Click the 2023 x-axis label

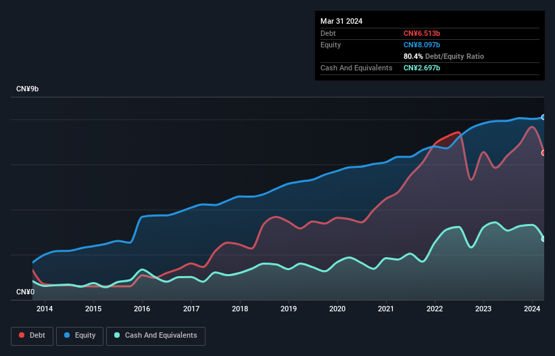point(483,309)
